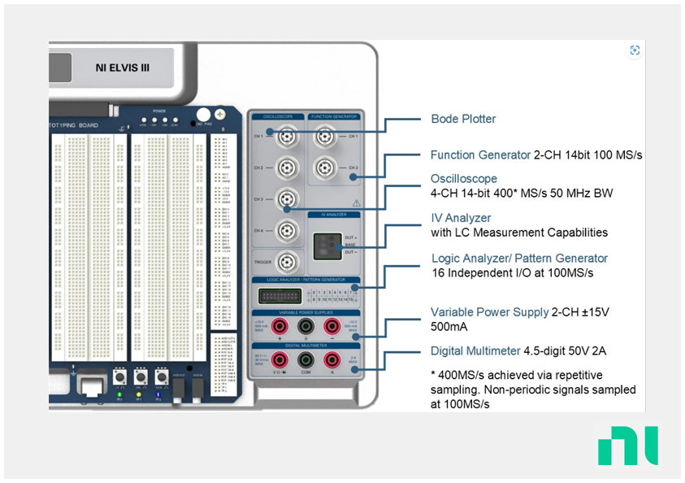Click the 100K potentiometer knob
685x483 pixels.
pos(162,376)
